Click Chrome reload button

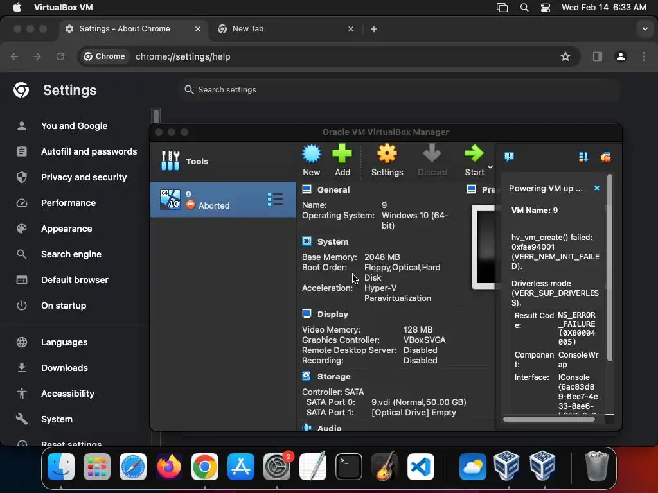pyautogui.click(x=60, y=56)
